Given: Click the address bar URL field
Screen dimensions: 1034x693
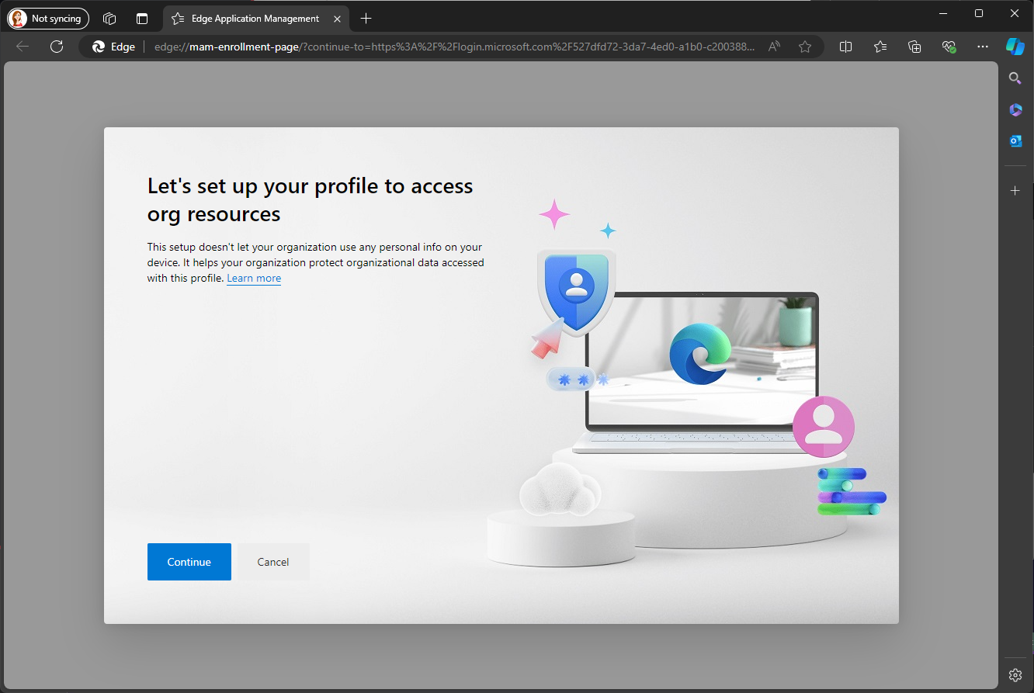Looking at the screenshot, I should pos(450,47).
